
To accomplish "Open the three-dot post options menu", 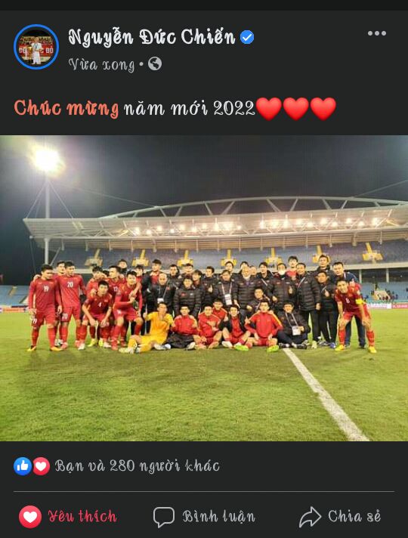I will 377,33.
